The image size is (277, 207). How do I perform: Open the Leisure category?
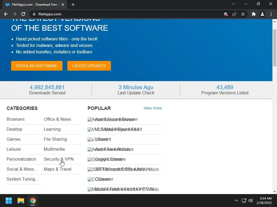(x=14, y=149)
